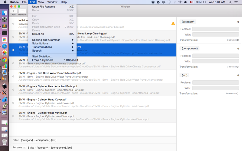Screen dimensions: 242x151
Task: Open Notification Center list icon
Action: [236, 2]
